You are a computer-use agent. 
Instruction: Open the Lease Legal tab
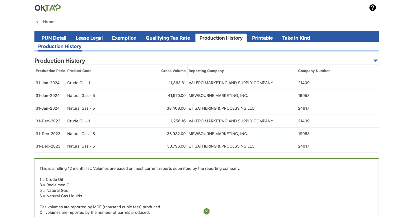(89, 38)
